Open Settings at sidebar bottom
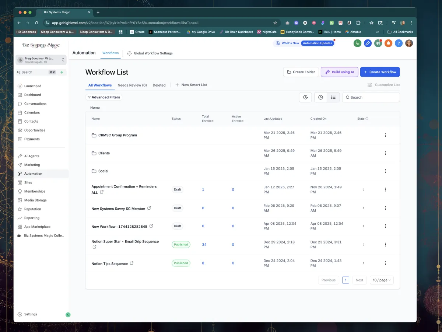 tap(31, 314)
